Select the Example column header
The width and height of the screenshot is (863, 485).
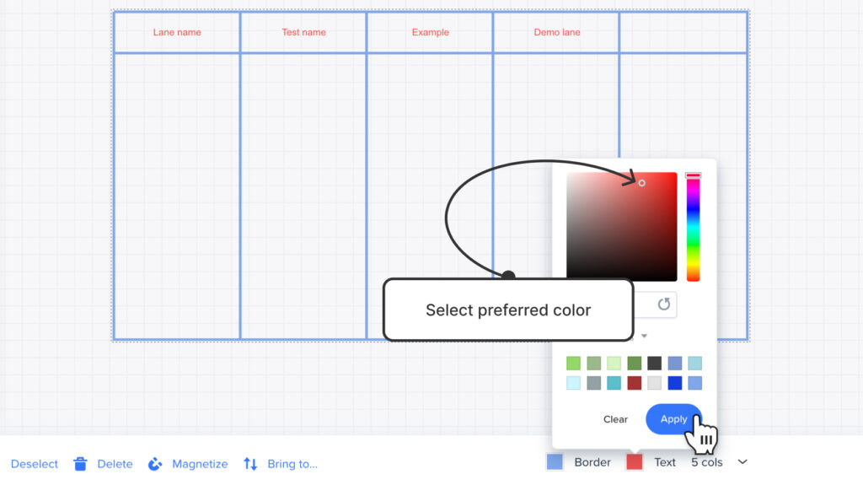(x=431, y=33)
